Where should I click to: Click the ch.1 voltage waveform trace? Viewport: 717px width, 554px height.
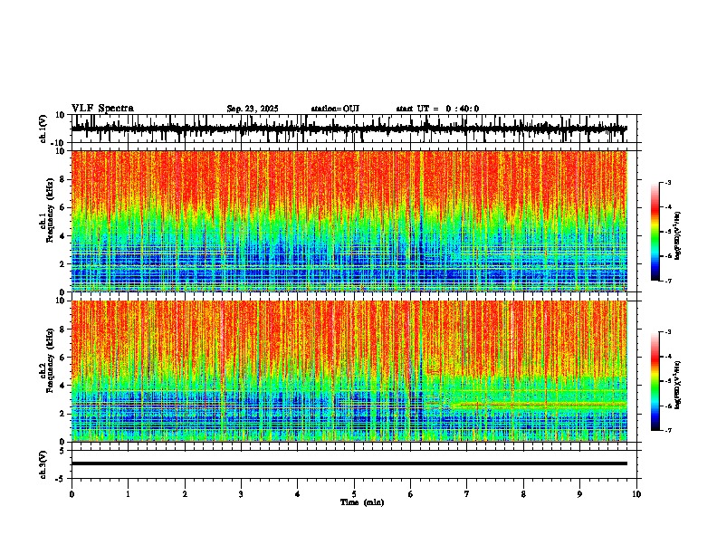click(x=349, y=129)
